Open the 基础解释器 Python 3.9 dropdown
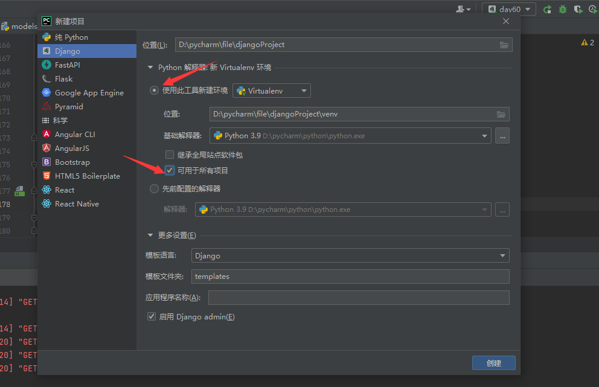Image resolution: width=599 pixels, height=387 pixels. click(350, 136)
